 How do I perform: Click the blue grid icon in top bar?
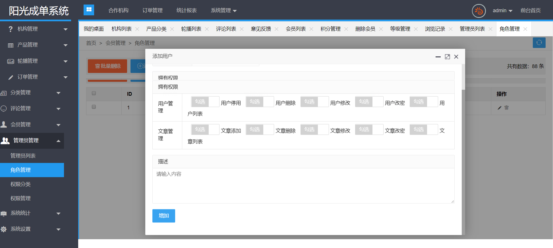tap(89, 10)
